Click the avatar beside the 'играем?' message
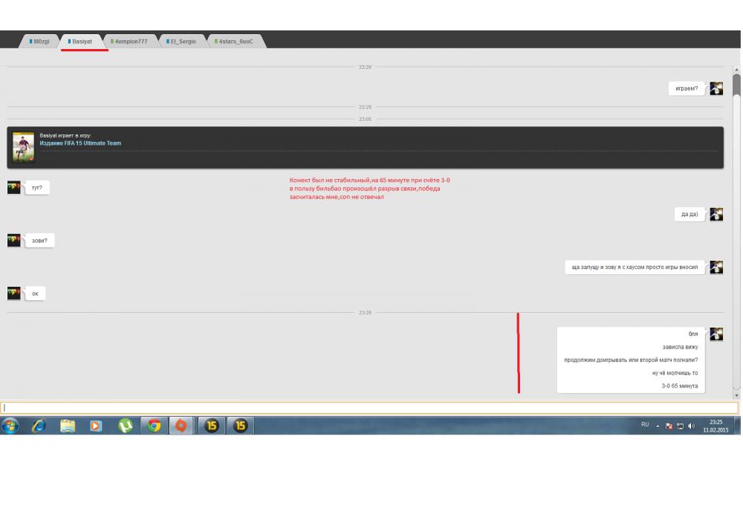This screenshot has width=743, height=520. click(716, 88)
